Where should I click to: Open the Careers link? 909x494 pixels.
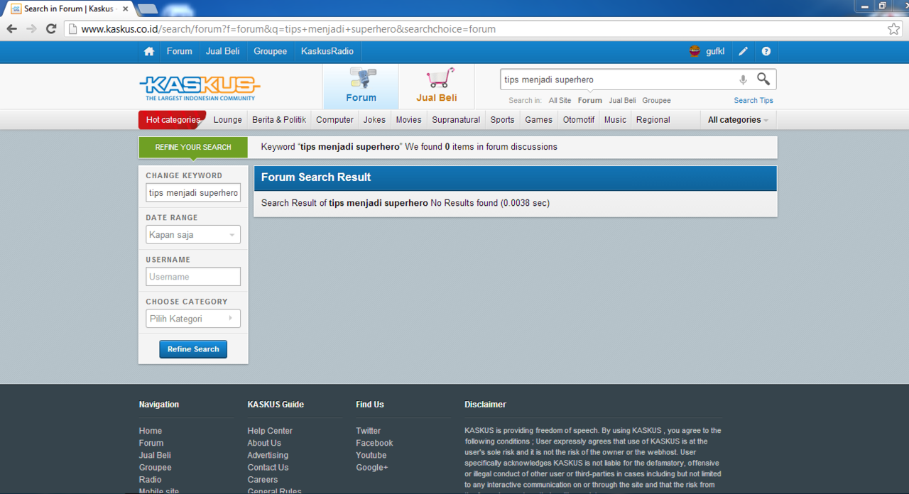click(x=263, y=480)
